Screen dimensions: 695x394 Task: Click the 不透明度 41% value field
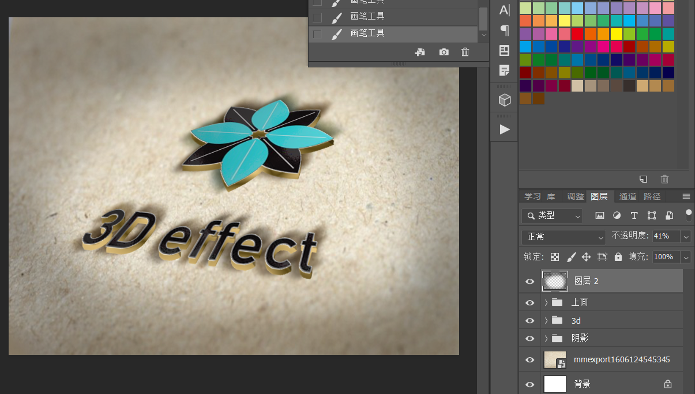(666, 236)
